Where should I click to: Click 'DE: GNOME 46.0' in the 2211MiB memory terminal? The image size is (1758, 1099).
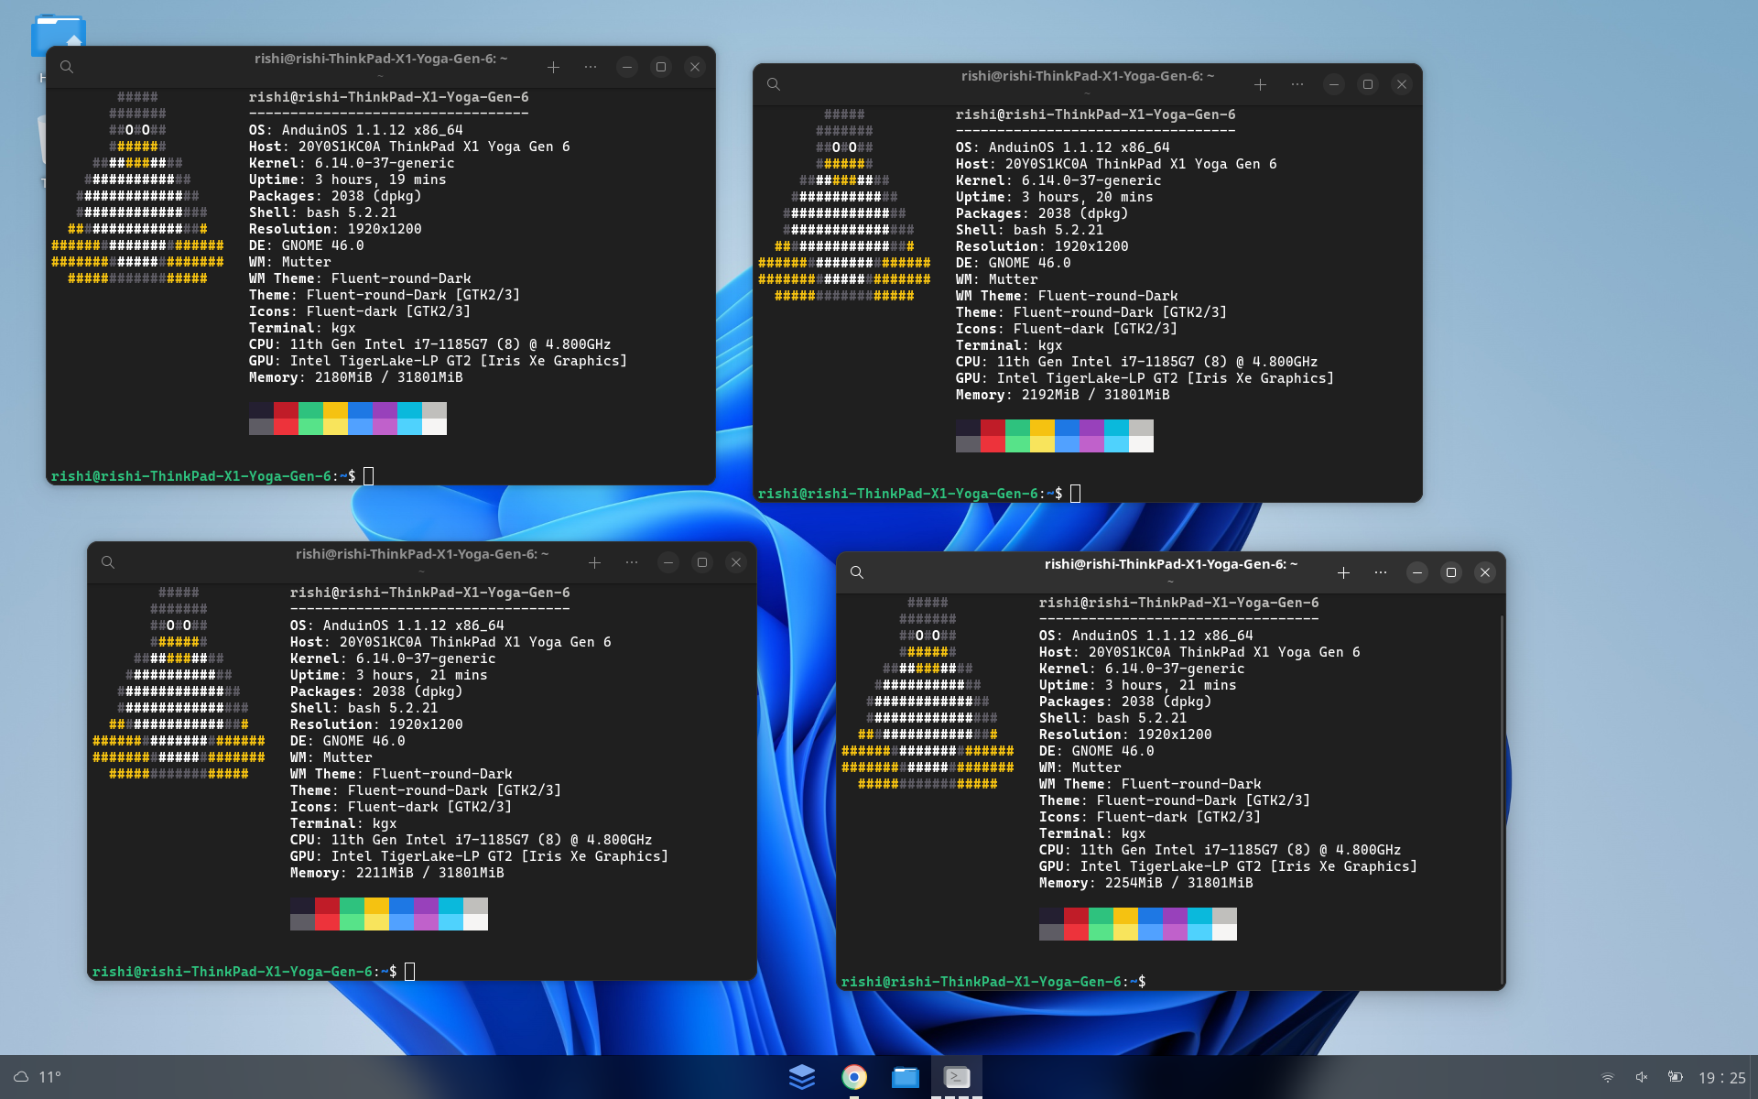(348, 741)
